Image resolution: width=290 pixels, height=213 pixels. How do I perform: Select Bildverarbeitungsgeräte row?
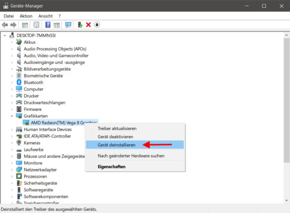tap(47, 69)
